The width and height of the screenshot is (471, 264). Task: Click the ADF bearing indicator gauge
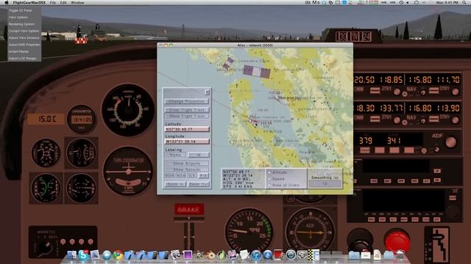coord(310,232)
